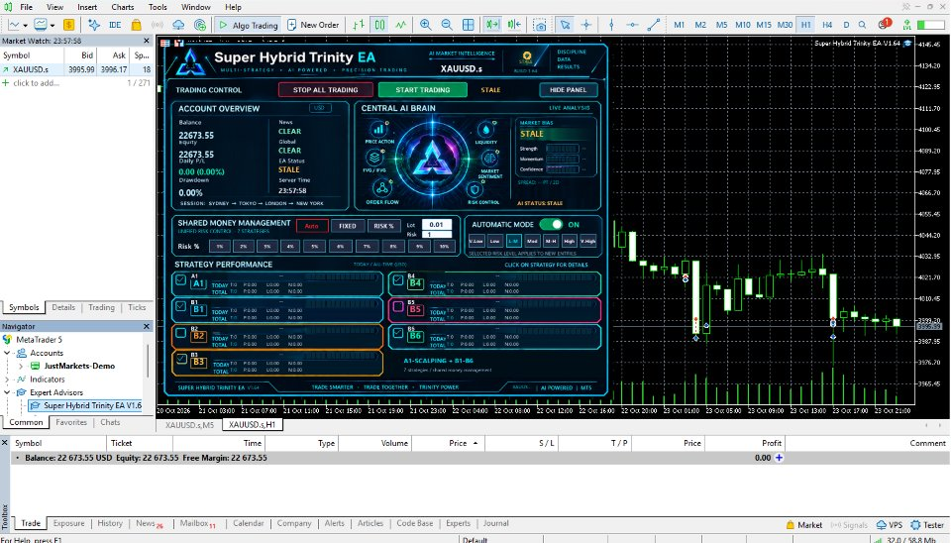
Task: Click the LVL connection status icon
Action: (x=906, y=25)
